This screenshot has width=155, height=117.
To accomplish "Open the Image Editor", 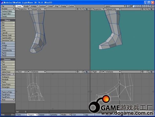I will pyautogui.click(x=8, y=14).
